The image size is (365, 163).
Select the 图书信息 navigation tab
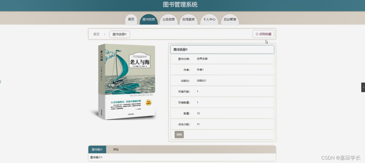click(x=148, y=20)
